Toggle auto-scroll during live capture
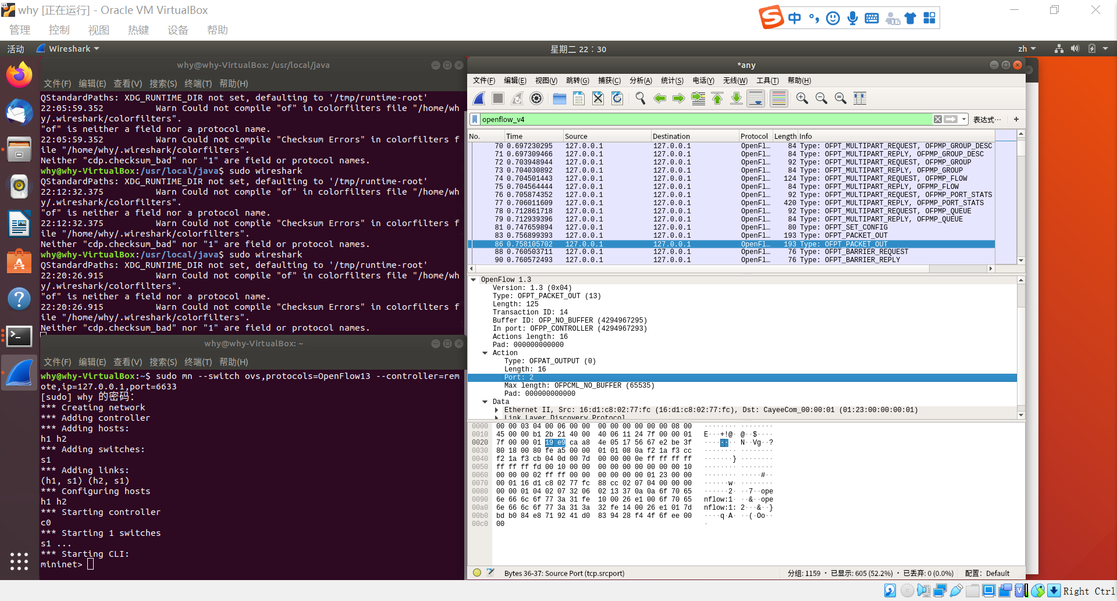1117x601 pixels. click(756, 99)
